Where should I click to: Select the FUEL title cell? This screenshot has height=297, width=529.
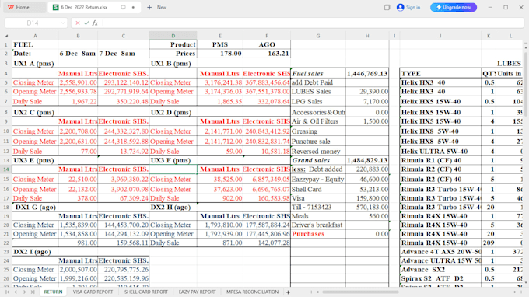click(x=35, y=44)
